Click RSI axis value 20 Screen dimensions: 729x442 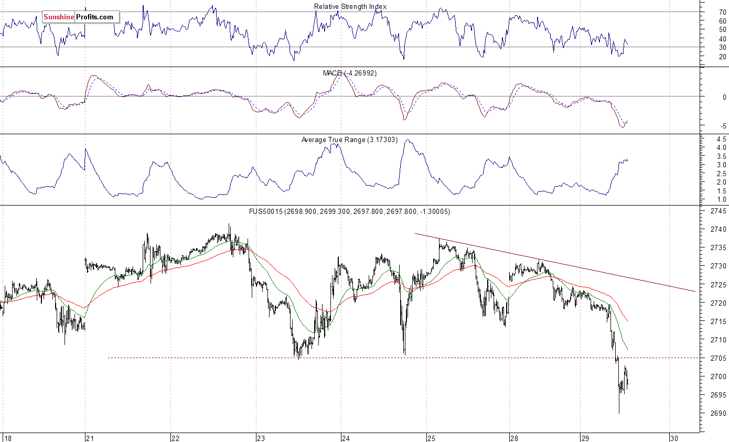722,57
